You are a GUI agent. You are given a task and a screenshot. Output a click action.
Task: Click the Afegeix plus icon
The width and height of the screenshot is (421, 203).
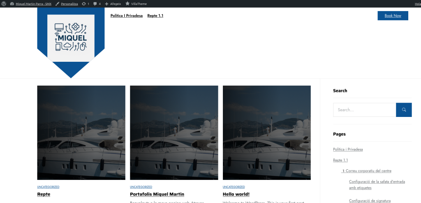coord(106,4)
